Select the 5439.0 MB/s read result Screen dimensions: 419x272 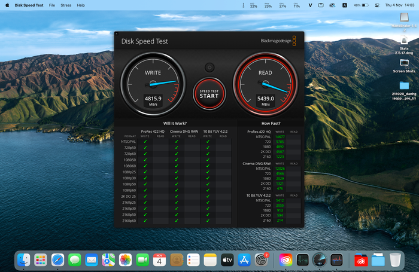coord(265,100)
